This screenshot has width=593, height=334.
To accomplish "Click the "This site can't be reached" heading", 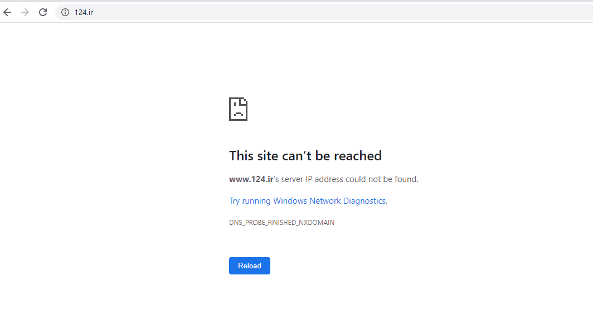I will point(305,156).
